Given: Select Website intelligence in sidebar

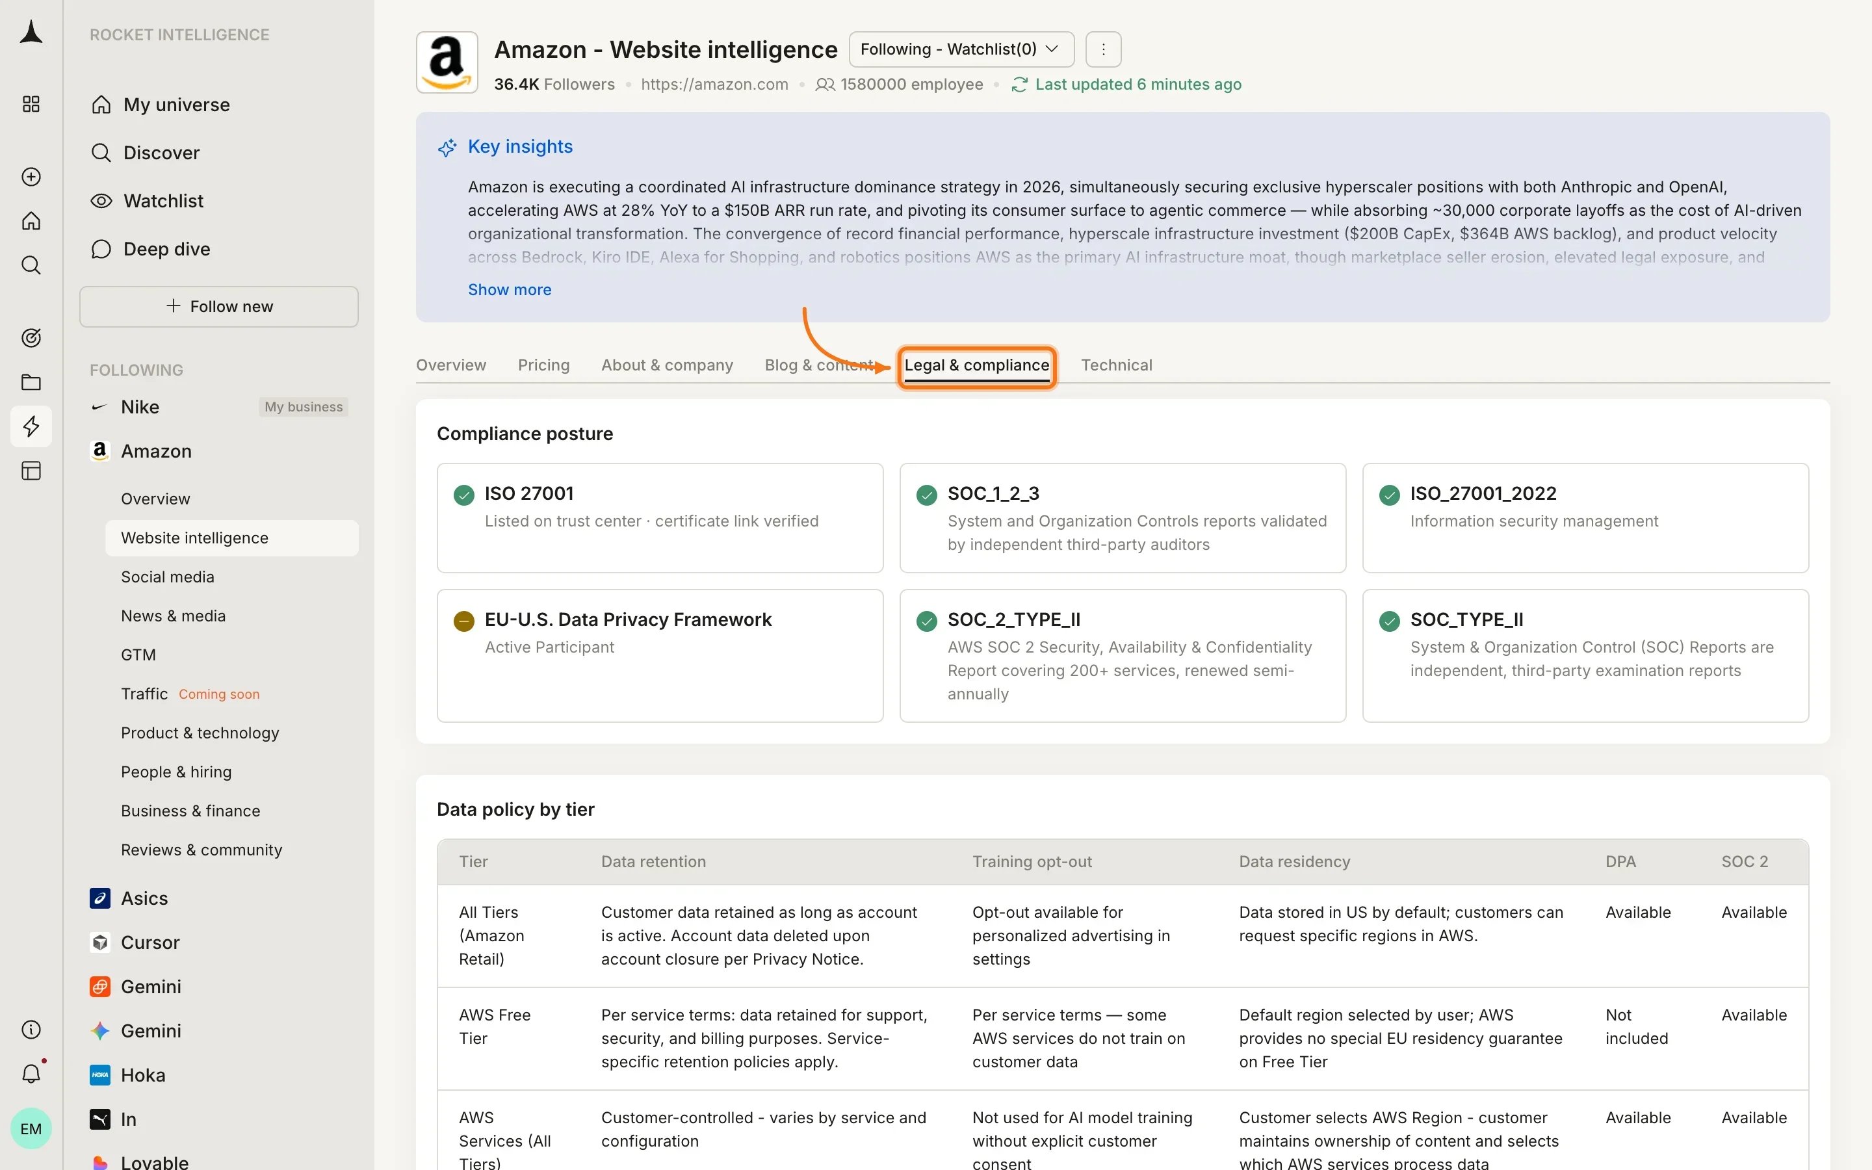Looking at the screenshot, I should pyautogui.click(x=231, y=538).
